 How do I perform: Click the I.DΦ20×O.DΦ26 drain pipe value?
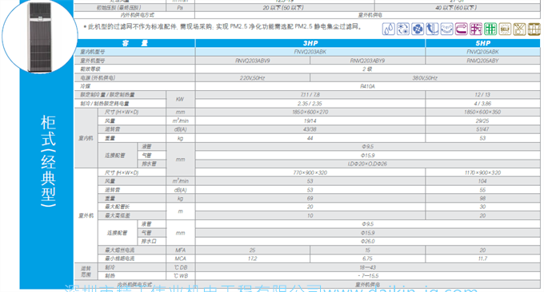[x=367, y=164]
